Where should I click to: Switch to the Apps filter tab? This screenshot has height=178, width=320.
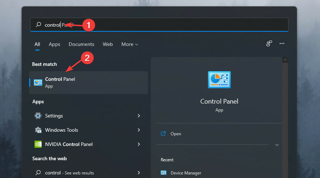coord(54,44)
